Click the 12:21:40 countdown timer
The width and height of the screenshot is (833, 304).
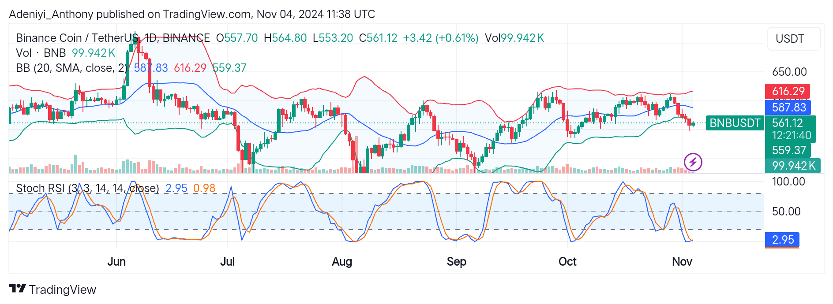point(792,135)
